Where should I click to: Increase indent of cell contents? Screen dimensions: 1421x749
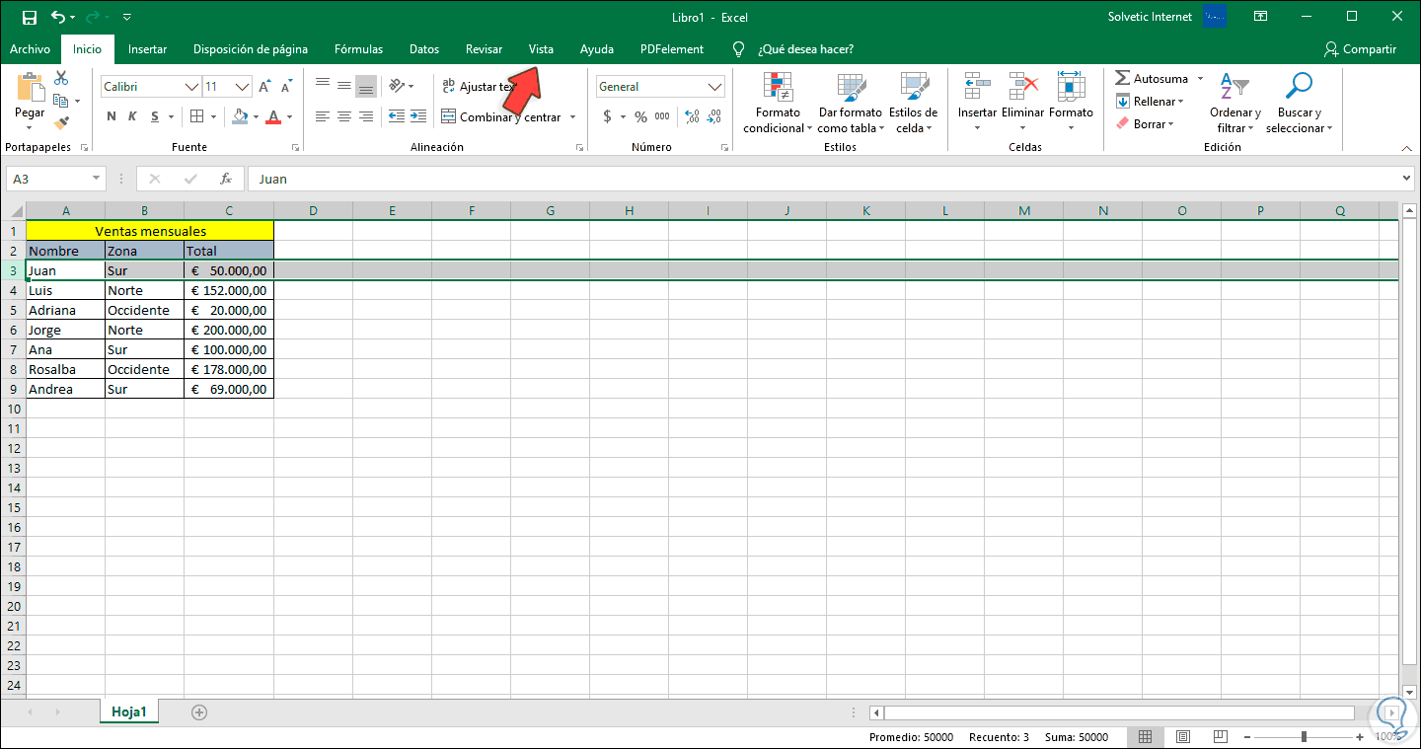[x=417, y=116]
